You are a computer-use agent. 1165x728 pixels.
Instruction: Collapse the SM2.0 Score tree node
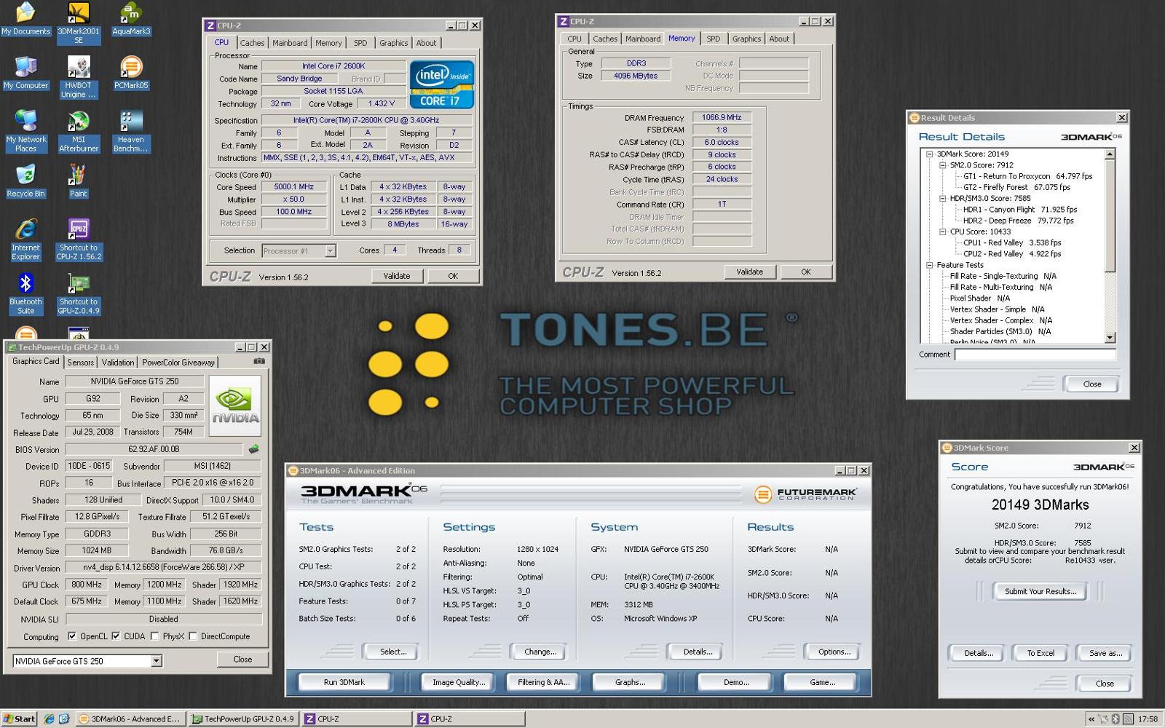pyautogui.click(x=942, y=165)
